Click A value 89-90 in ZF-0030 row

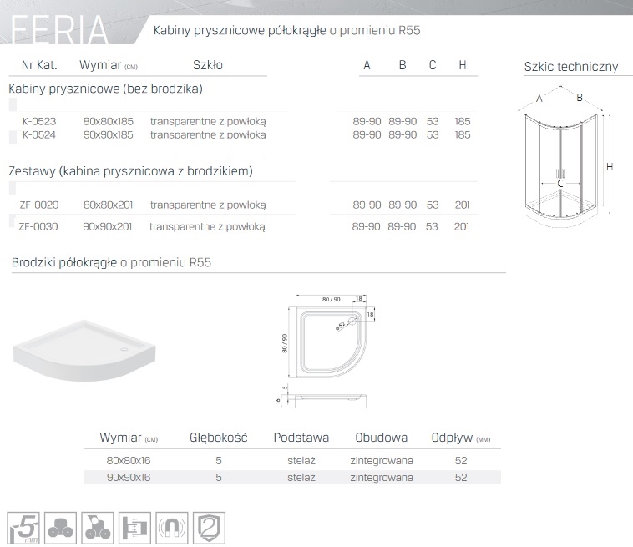366,226
